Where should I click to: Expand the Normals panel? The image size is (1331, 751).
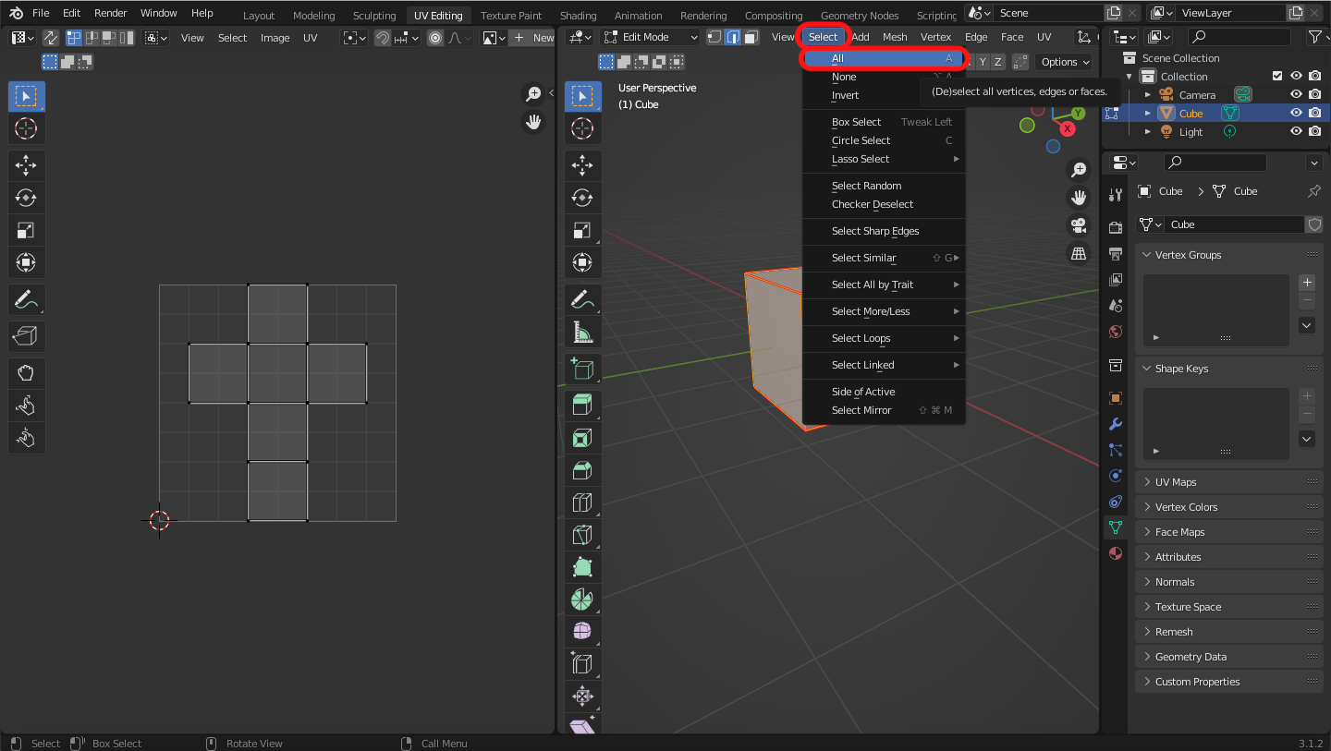(1228, 582)
